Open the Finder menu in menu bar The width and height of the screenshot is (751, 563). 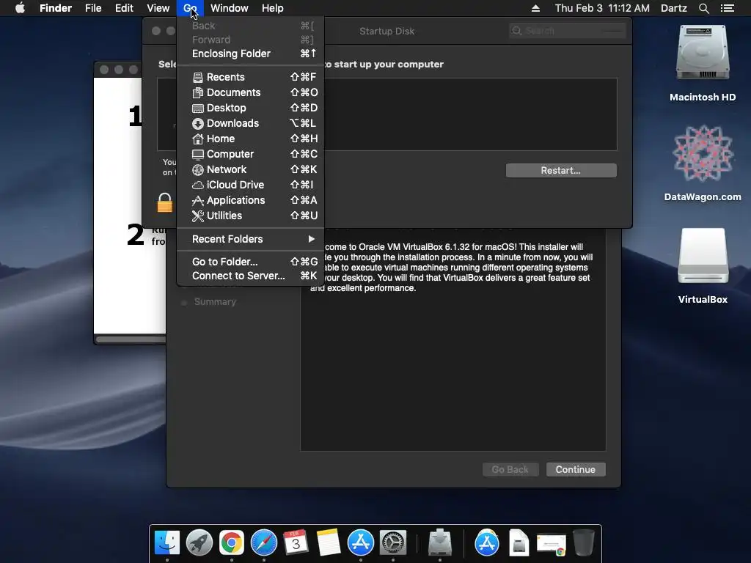click(56, 8)
